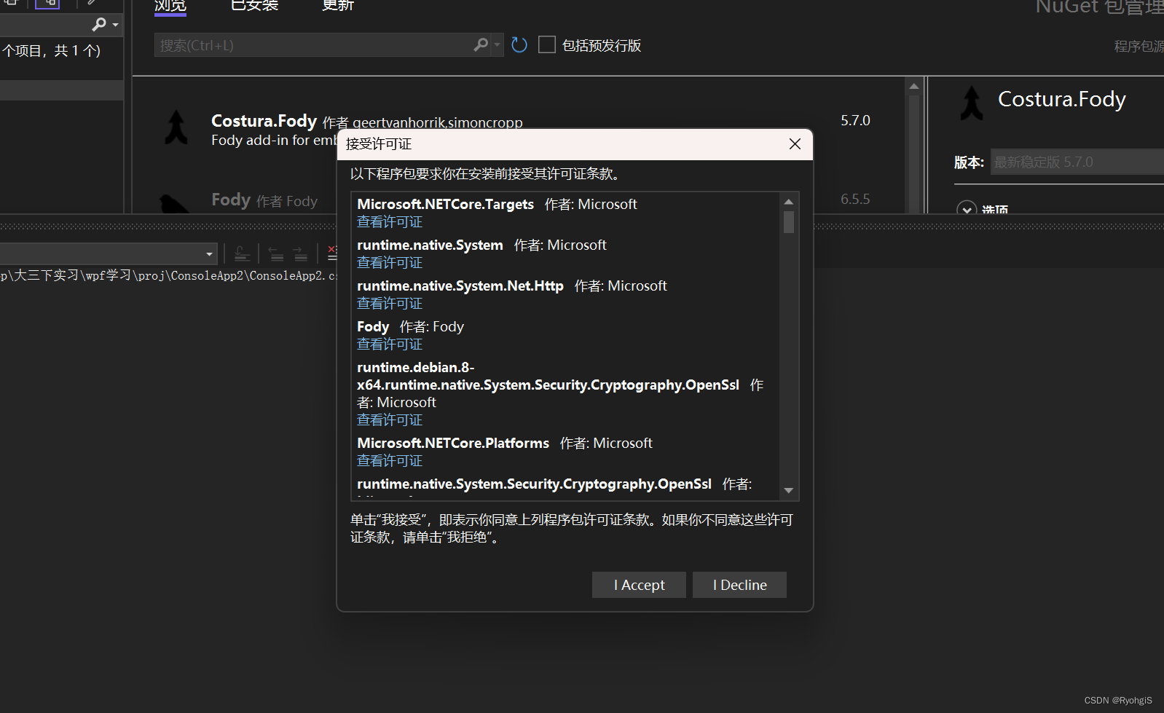This screenshot has width=1164, height=713.
Task: Click the package list scroll-up arrow
Action: (914, 87)
